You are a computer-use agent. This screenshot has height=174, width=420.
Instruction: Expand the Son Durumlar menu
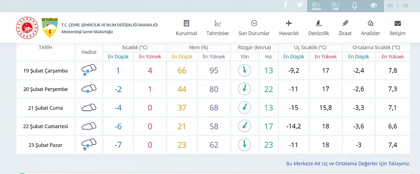pos(254,28)
